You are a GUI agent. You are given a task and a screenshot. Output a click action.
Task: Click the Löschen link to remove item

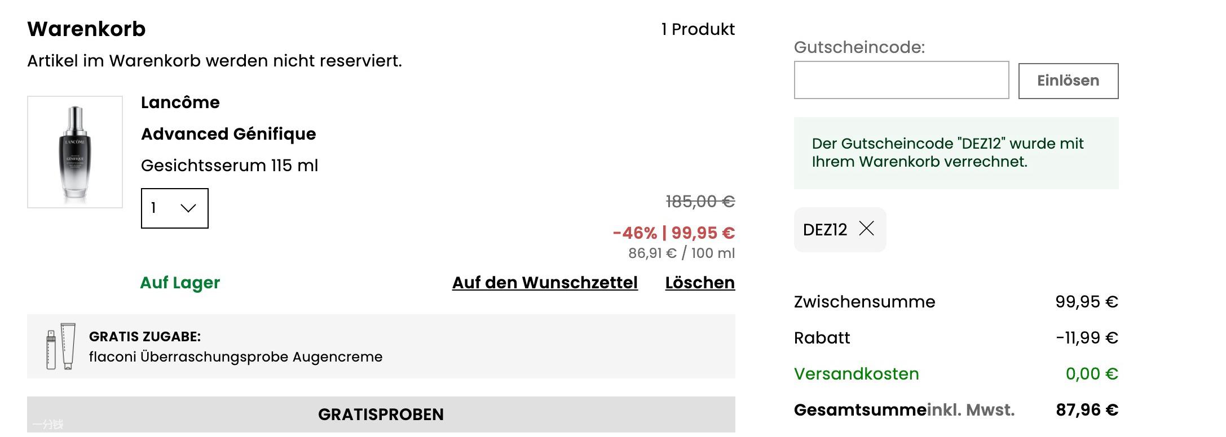(700, 283)
